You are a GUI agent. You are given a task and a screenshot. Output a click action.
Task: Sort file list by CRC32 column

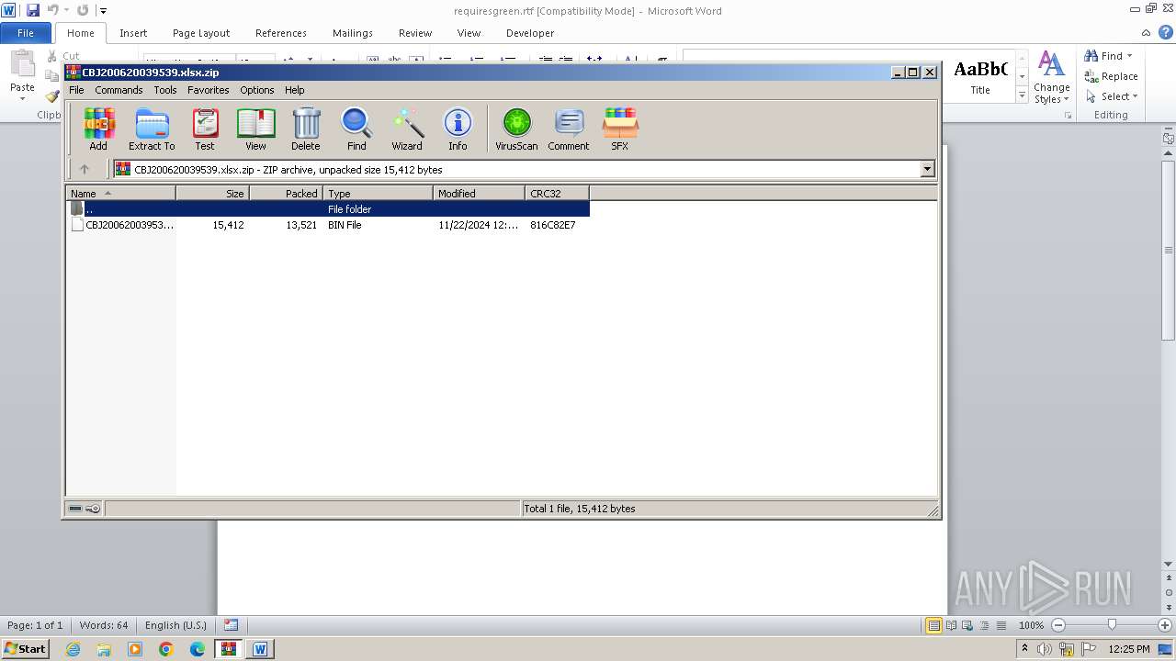click(x=557, y=193)
